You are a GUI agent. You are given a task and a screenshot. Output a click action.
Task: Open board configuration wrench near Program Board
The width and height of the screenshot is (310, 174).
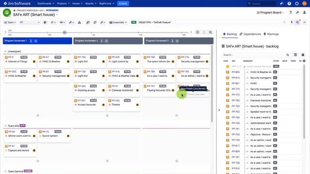[297, 13]
